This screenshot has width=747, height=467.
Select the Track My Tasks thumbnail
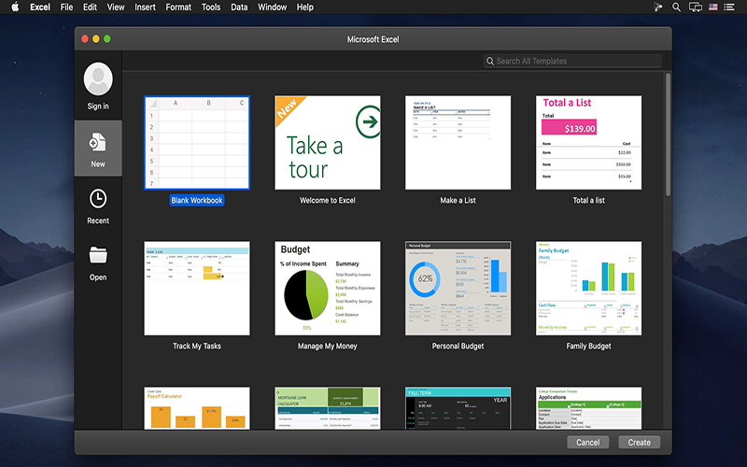[x=197, y=288]
